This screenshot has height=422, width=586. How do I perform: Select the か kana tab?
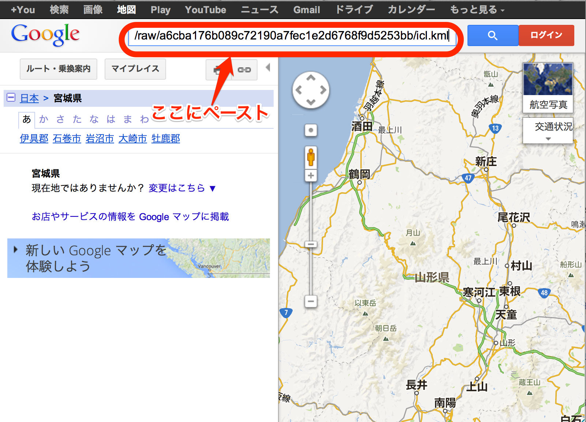(44, 119)
